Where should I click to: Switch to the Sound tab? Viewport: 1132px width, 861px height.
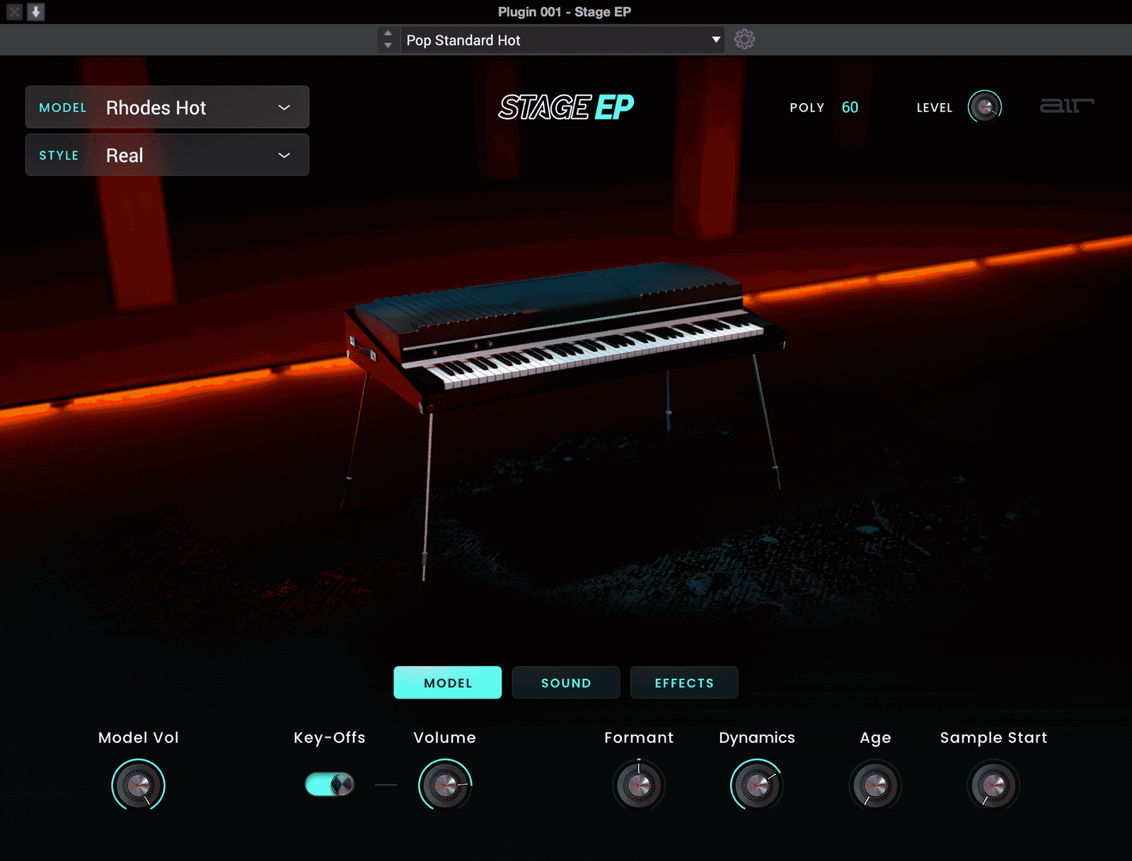pyautogui.click(x=566, y=683)
